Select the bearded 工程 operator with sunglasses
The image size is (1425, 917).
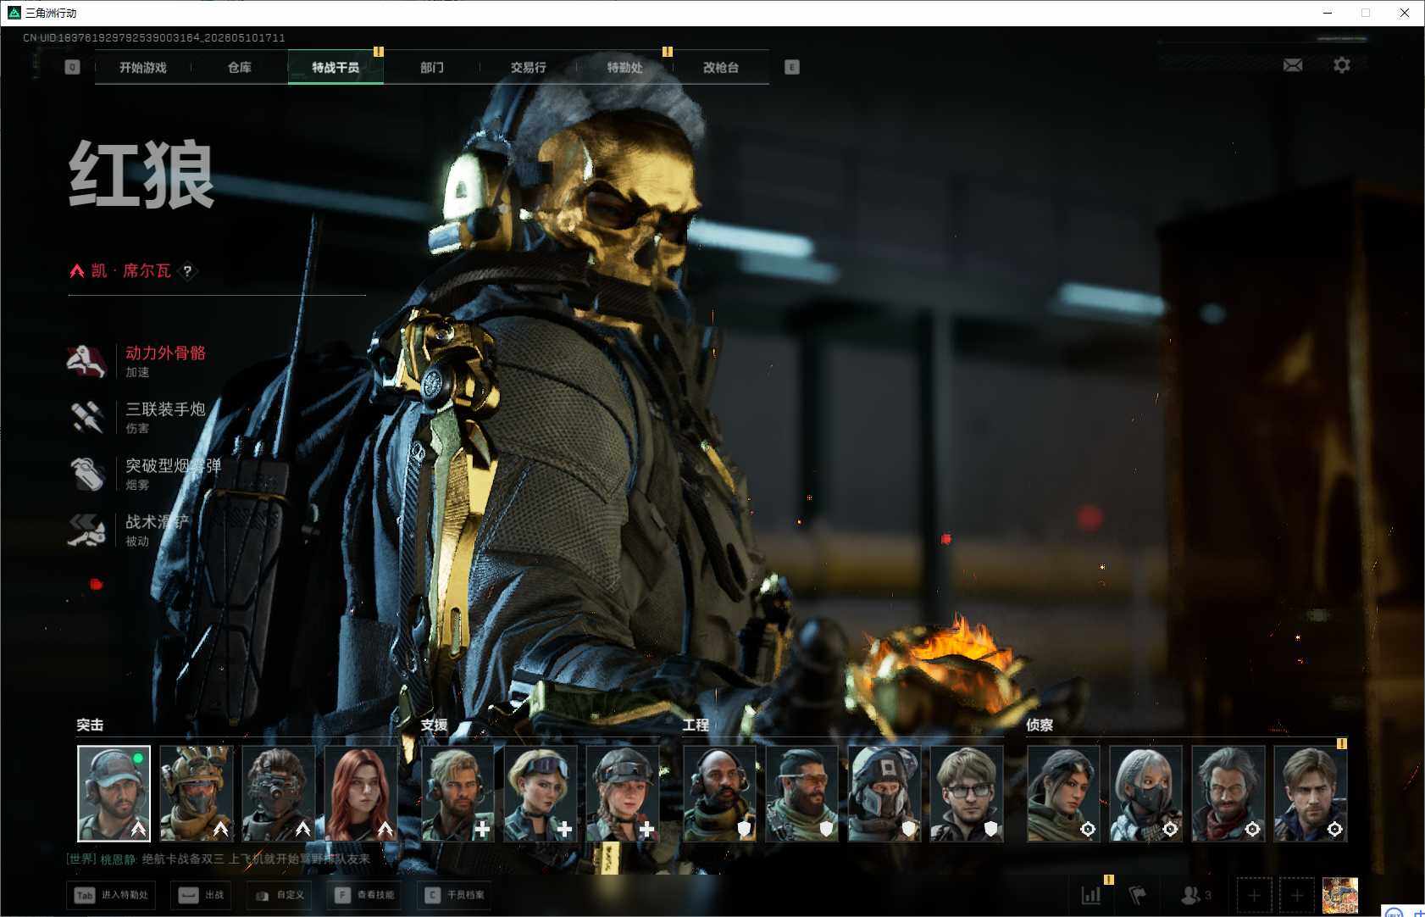pos(801,794)
